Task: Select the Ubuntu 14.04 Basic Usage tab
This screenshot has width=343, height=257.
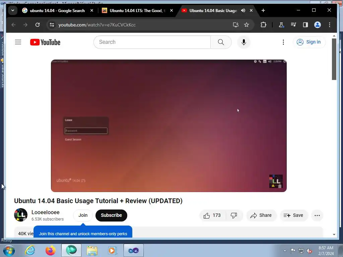Action: pyautogui.click(x=213, y=10)
